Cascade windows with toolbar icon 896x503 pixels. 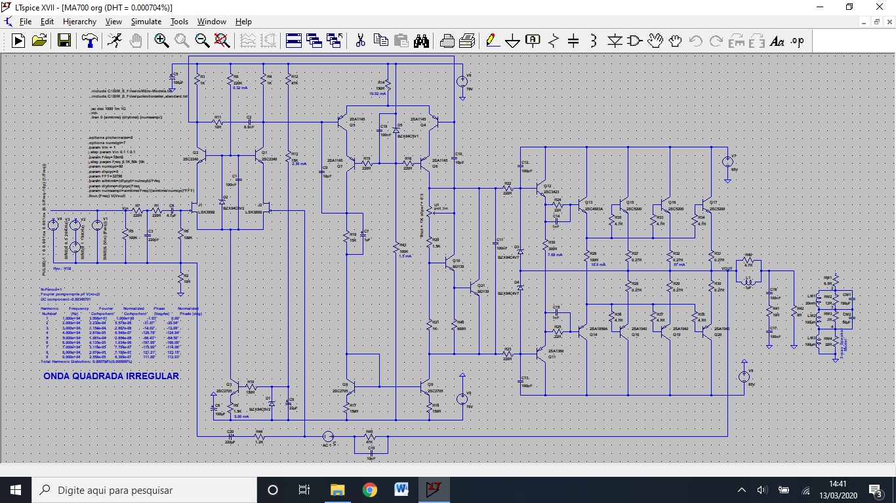coord(314,41)
